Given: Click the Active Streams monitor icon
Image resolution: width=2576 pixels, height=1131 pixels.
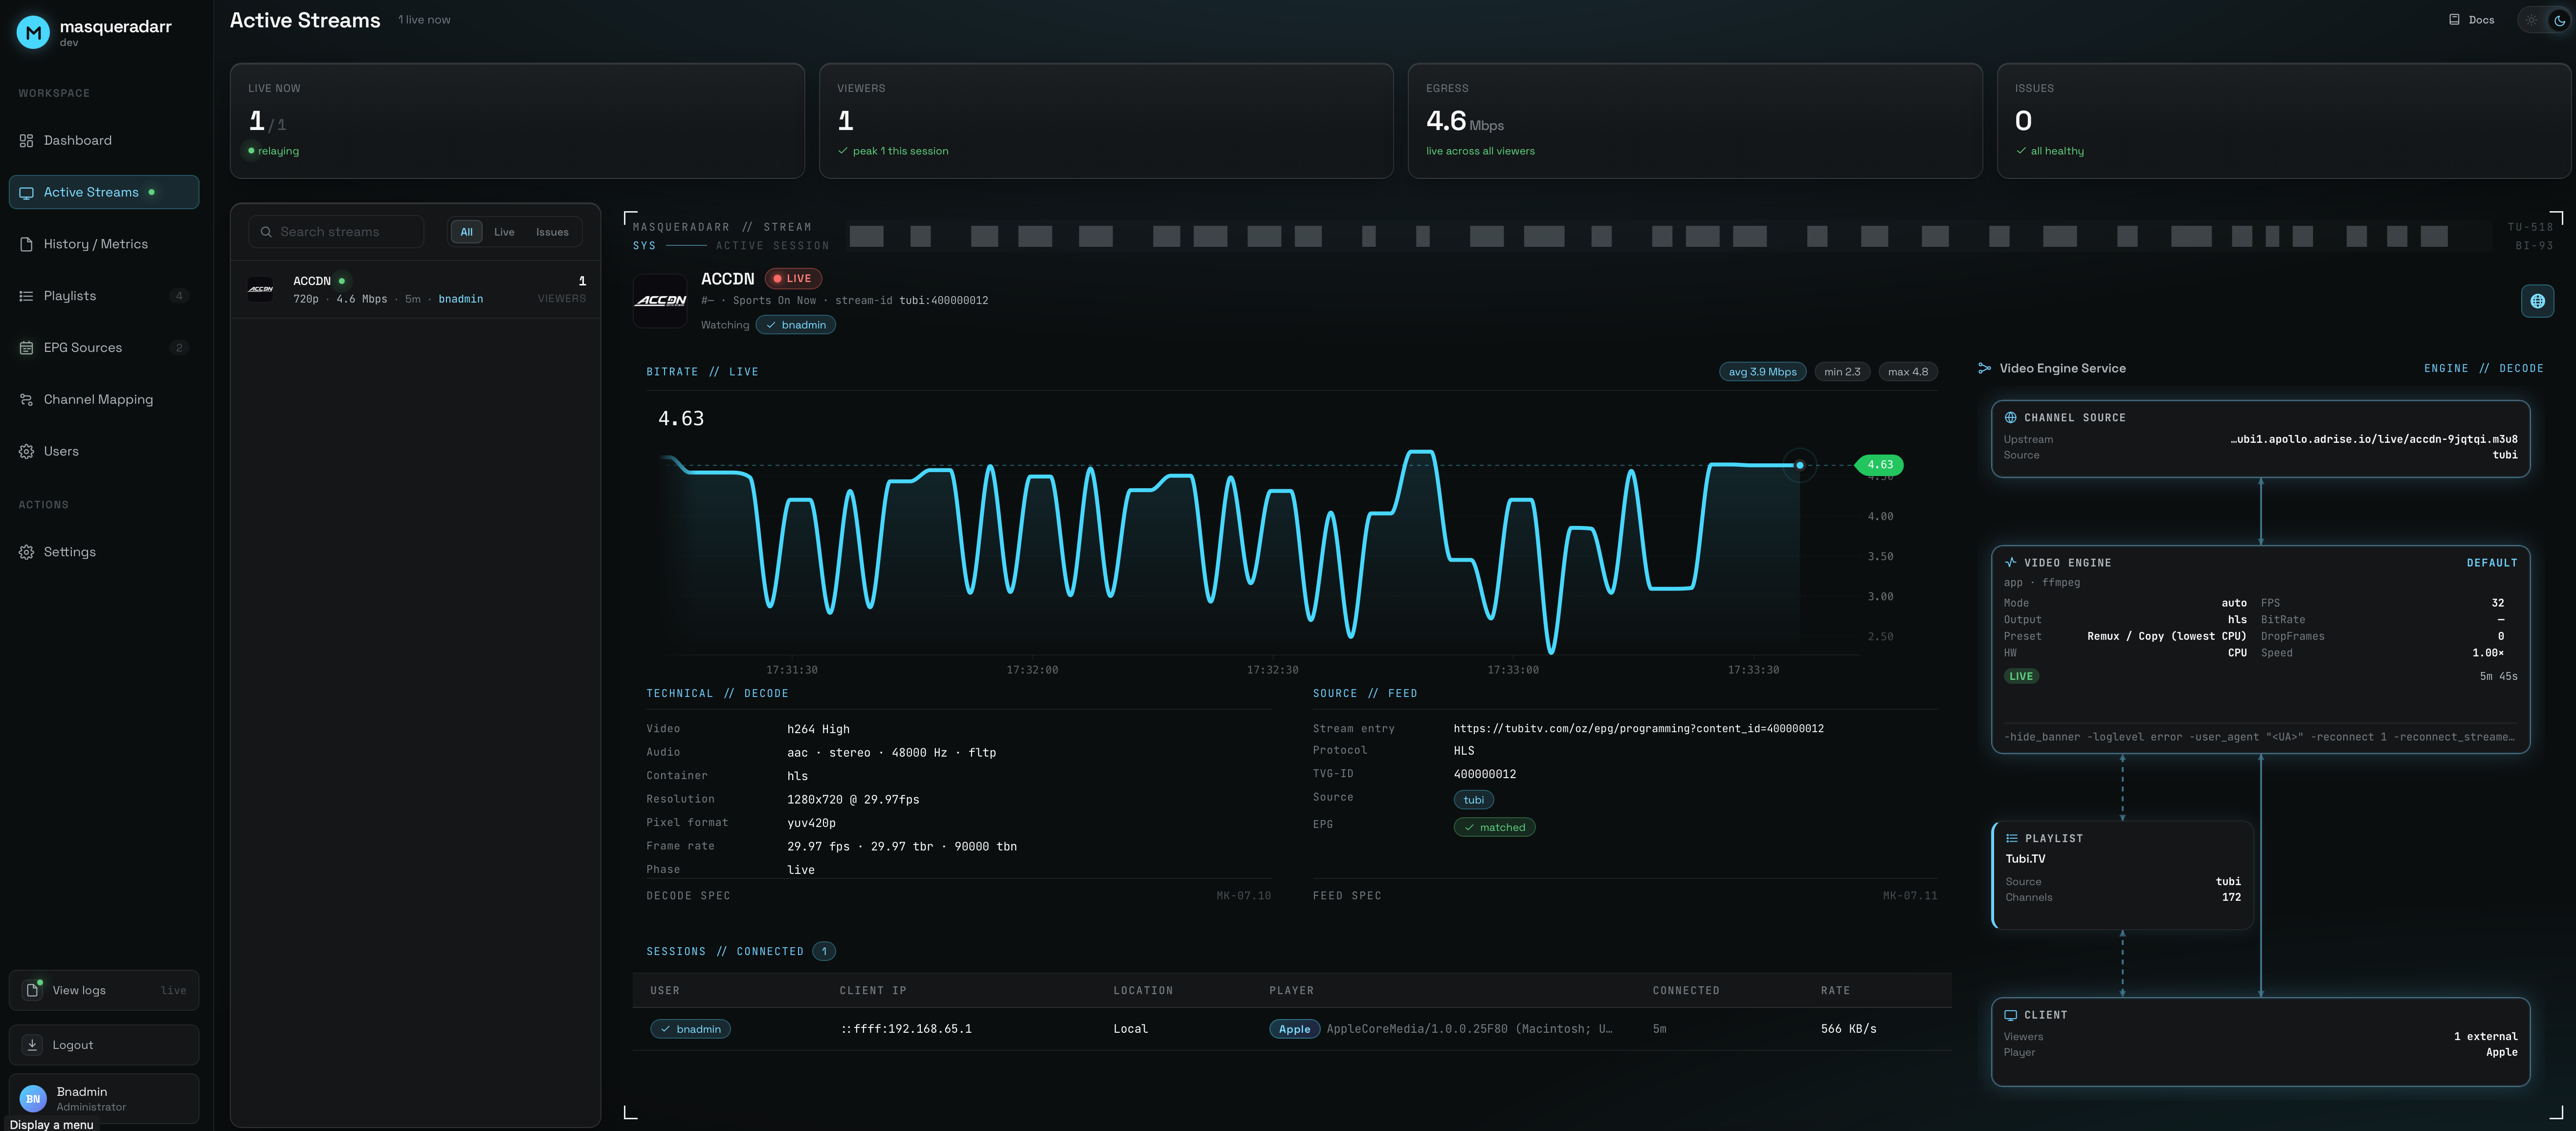Looking at the screenshot, I should 26,193.
